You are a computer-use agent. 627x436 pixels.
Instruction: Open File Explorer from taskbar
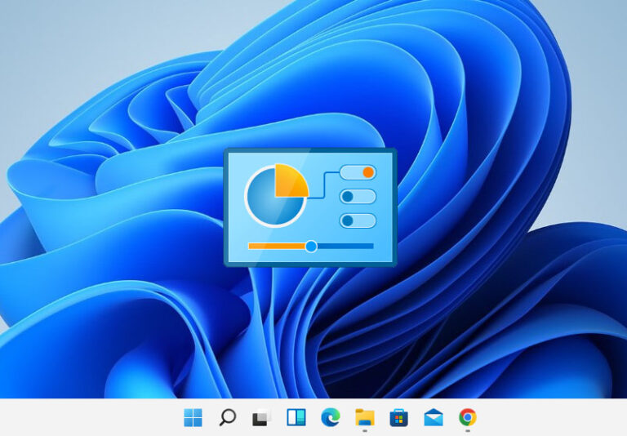365,417
